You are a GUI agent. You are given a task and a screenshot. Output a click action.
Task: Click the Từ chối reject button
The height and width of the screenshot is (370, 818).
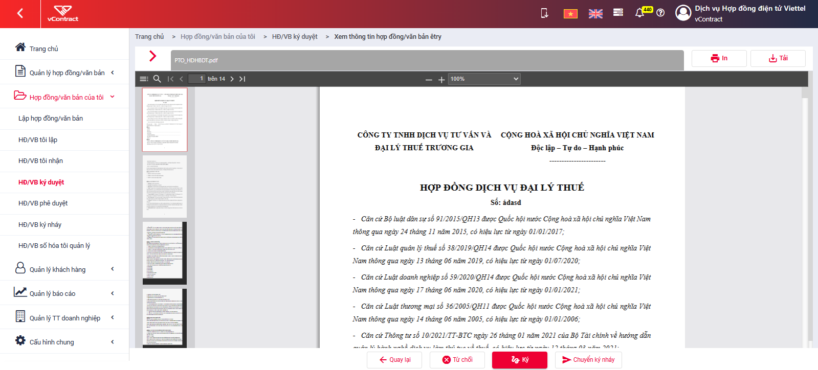[x=457, y=360]
